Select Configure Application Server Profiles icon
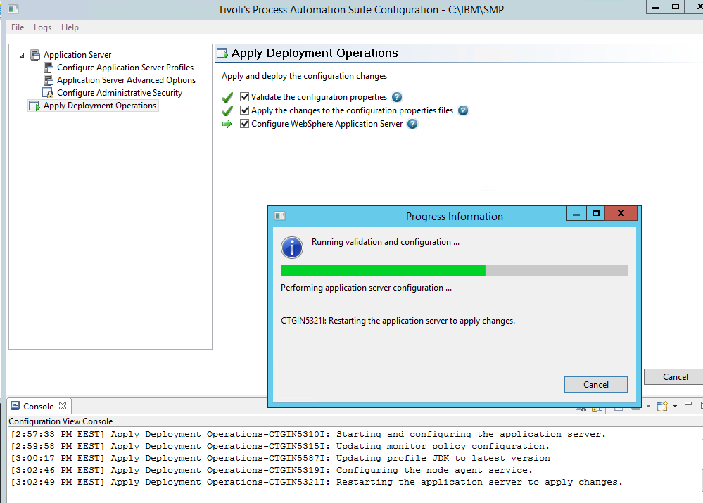 (49, 68)
